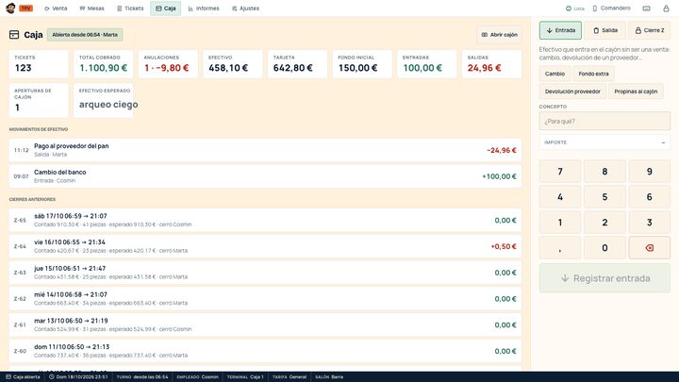Click the Aperturas de cajón card
Screen dimensions: 679x382
(39, 101)
